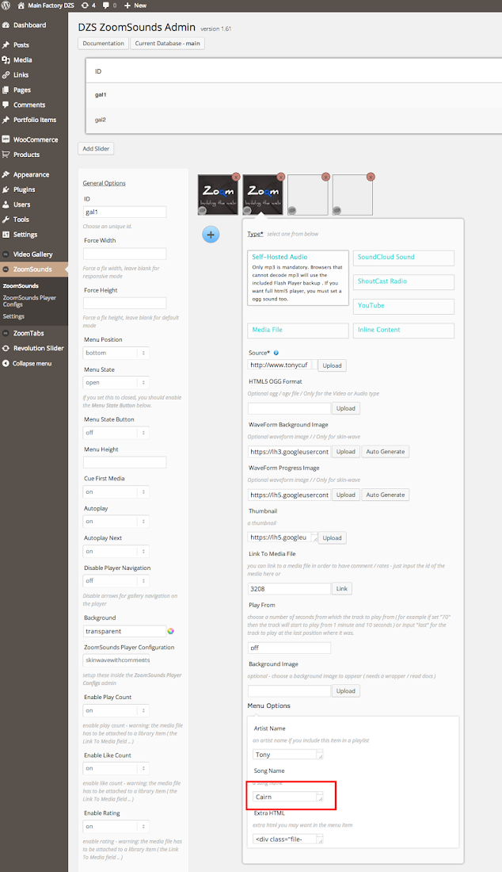Open the comments bubble icon in admin bar

[x=106, y=5]
